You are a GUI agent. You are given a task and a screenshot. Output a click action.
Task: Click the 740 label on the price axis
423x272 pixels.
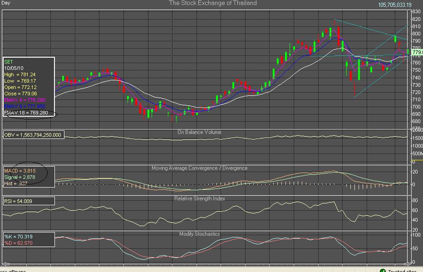pyautogui.click(x=417, y=78)
